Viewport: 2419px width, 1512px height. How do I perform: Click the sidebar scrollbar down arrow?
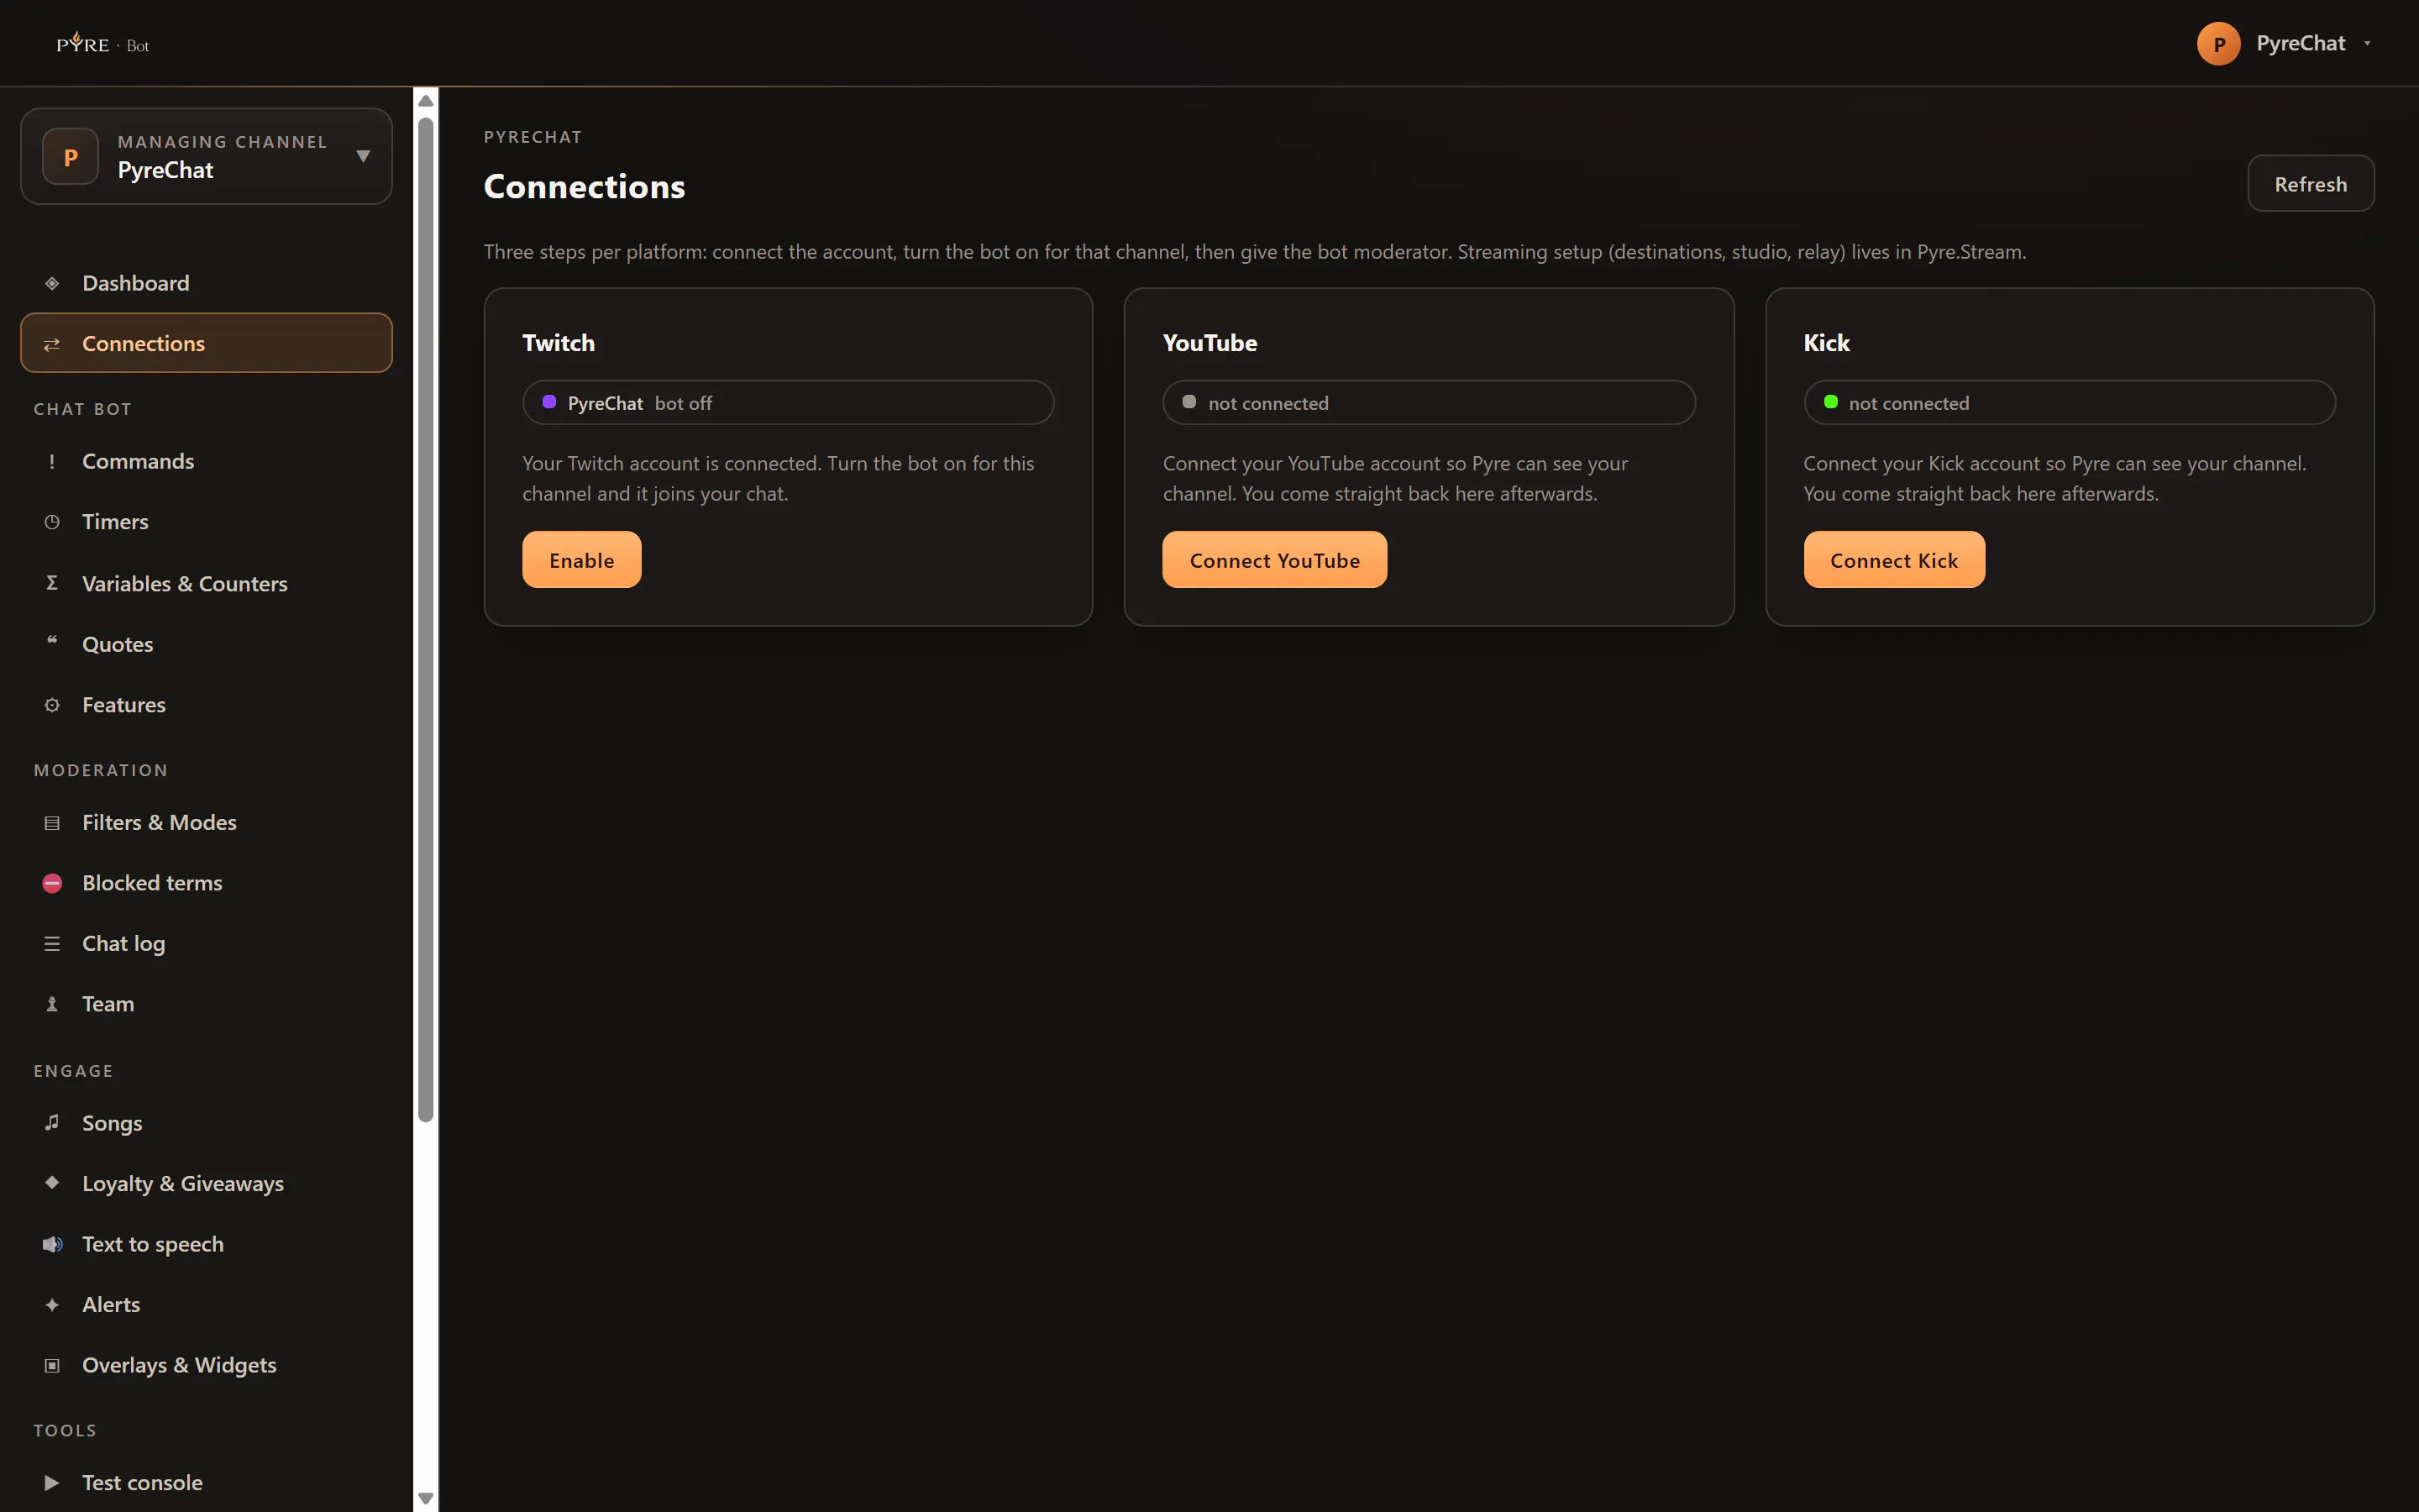(426, 1498)
